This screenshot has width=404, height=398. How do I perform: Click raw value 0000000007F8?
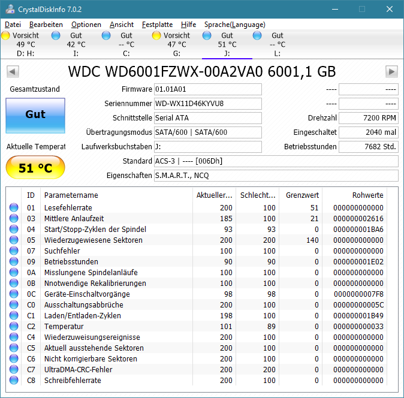tap(358, 294)
